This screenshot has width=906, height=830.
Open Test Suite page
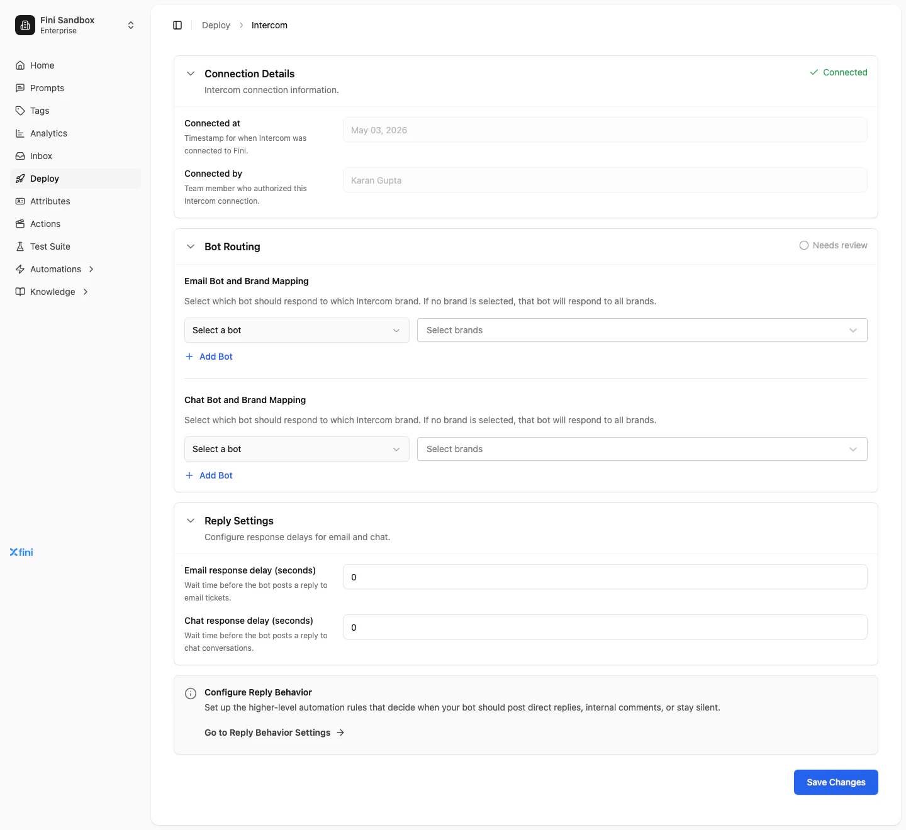pos(75,246)
